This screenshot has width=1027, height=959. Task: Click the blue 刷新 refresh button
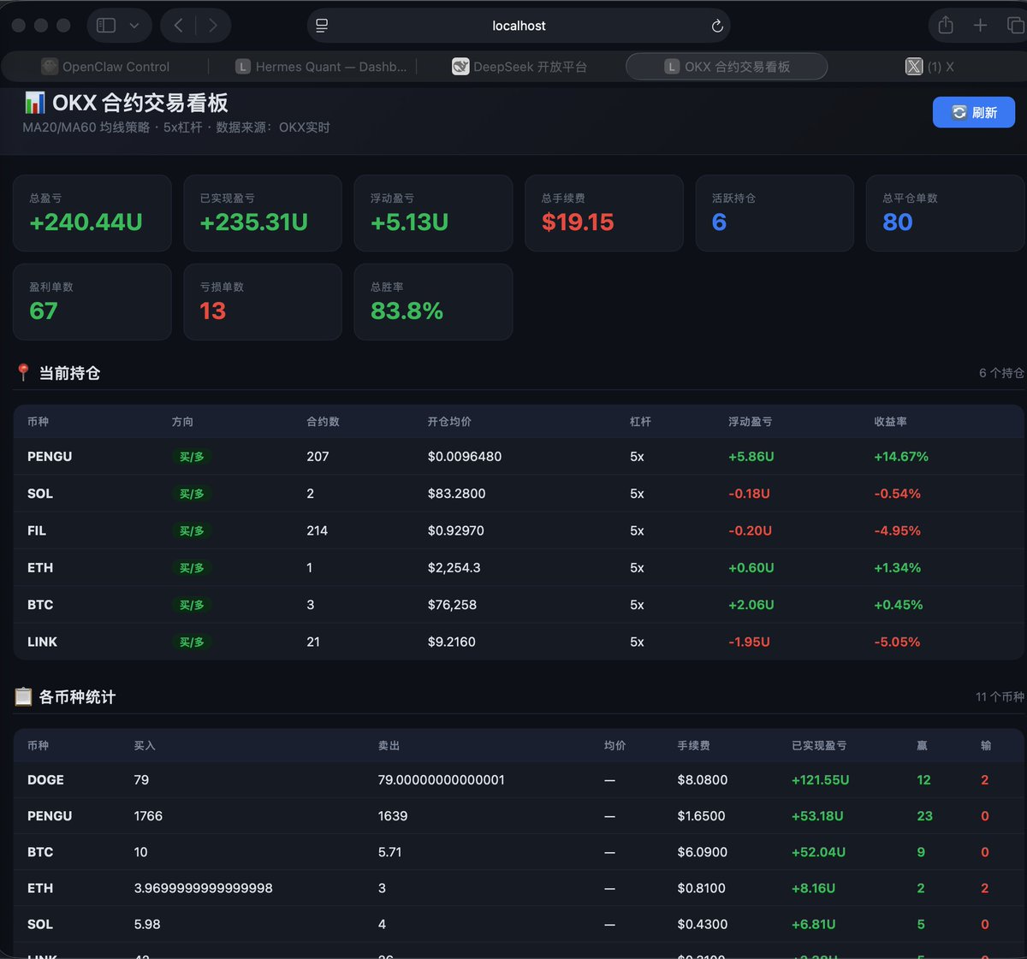click(x=974, y=112)
